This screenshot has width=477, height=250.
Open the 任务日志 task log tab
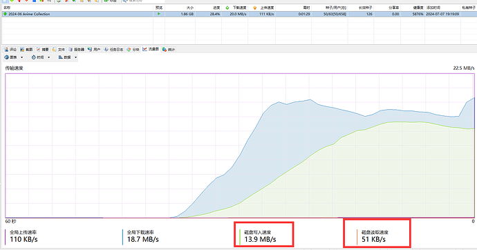113,49
